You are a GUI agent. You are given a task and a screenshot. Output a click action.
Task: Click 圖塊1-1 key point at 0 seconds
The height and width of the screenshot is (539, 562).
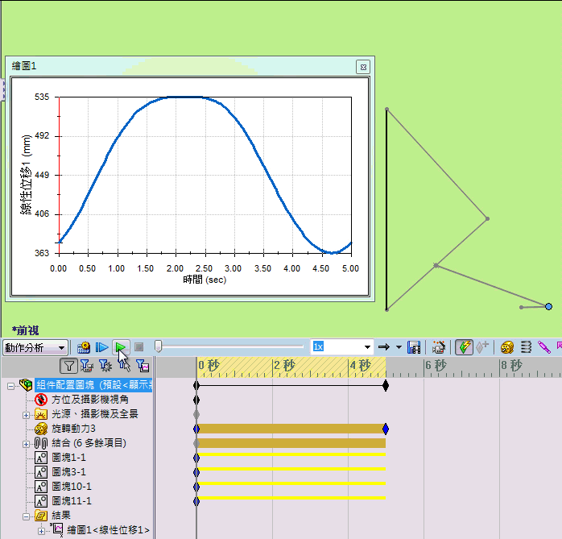pyautogui.click(x=196, y=458)
